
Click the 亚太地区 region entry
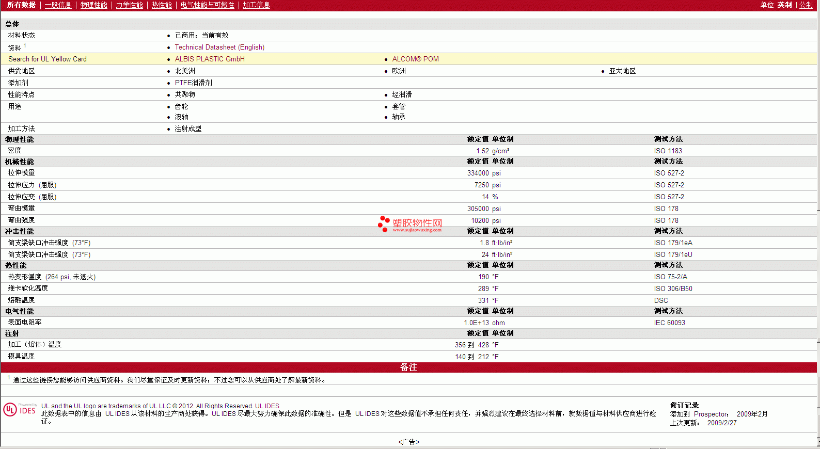pyautogui.click(x=622, y=71)
